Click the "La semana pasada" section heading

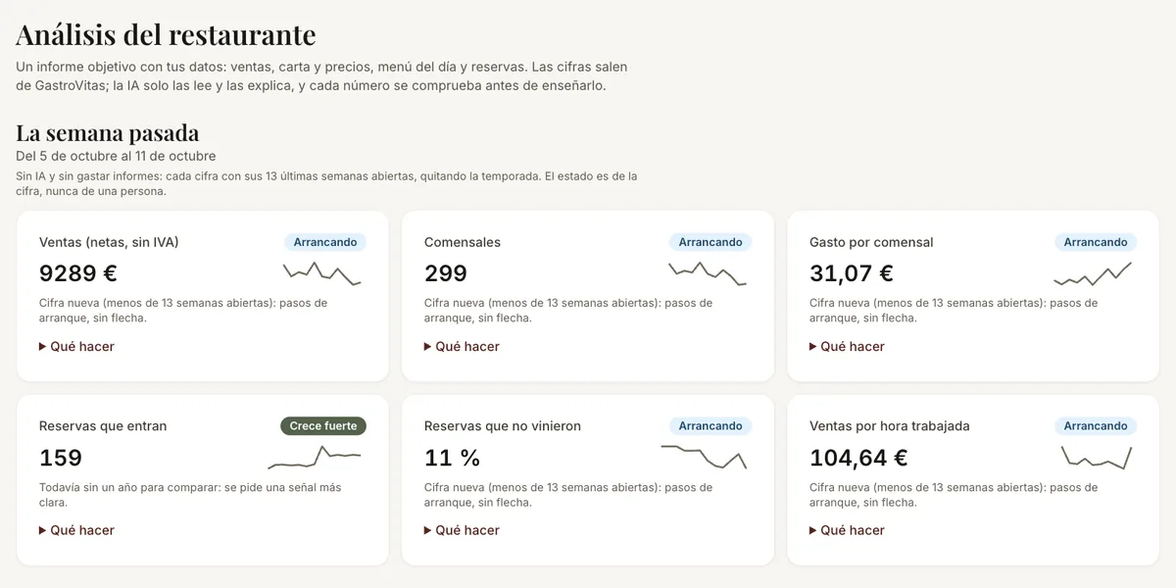coord(108,132)
